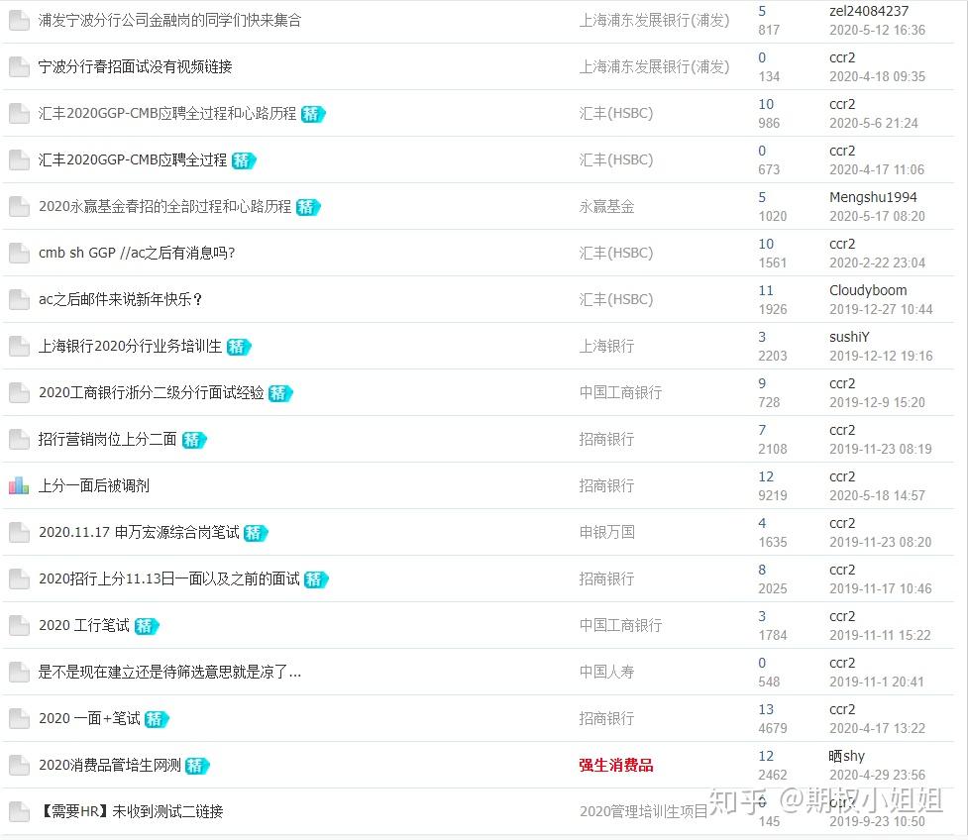Open poll thread 上分一面后被调剂

pos(94,485)
